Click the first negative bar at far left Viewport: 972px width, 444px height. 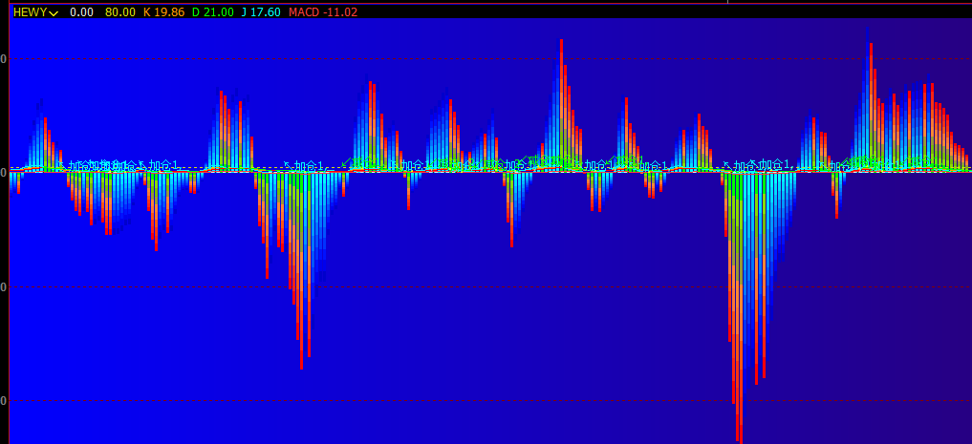click(x=11, y=181)
